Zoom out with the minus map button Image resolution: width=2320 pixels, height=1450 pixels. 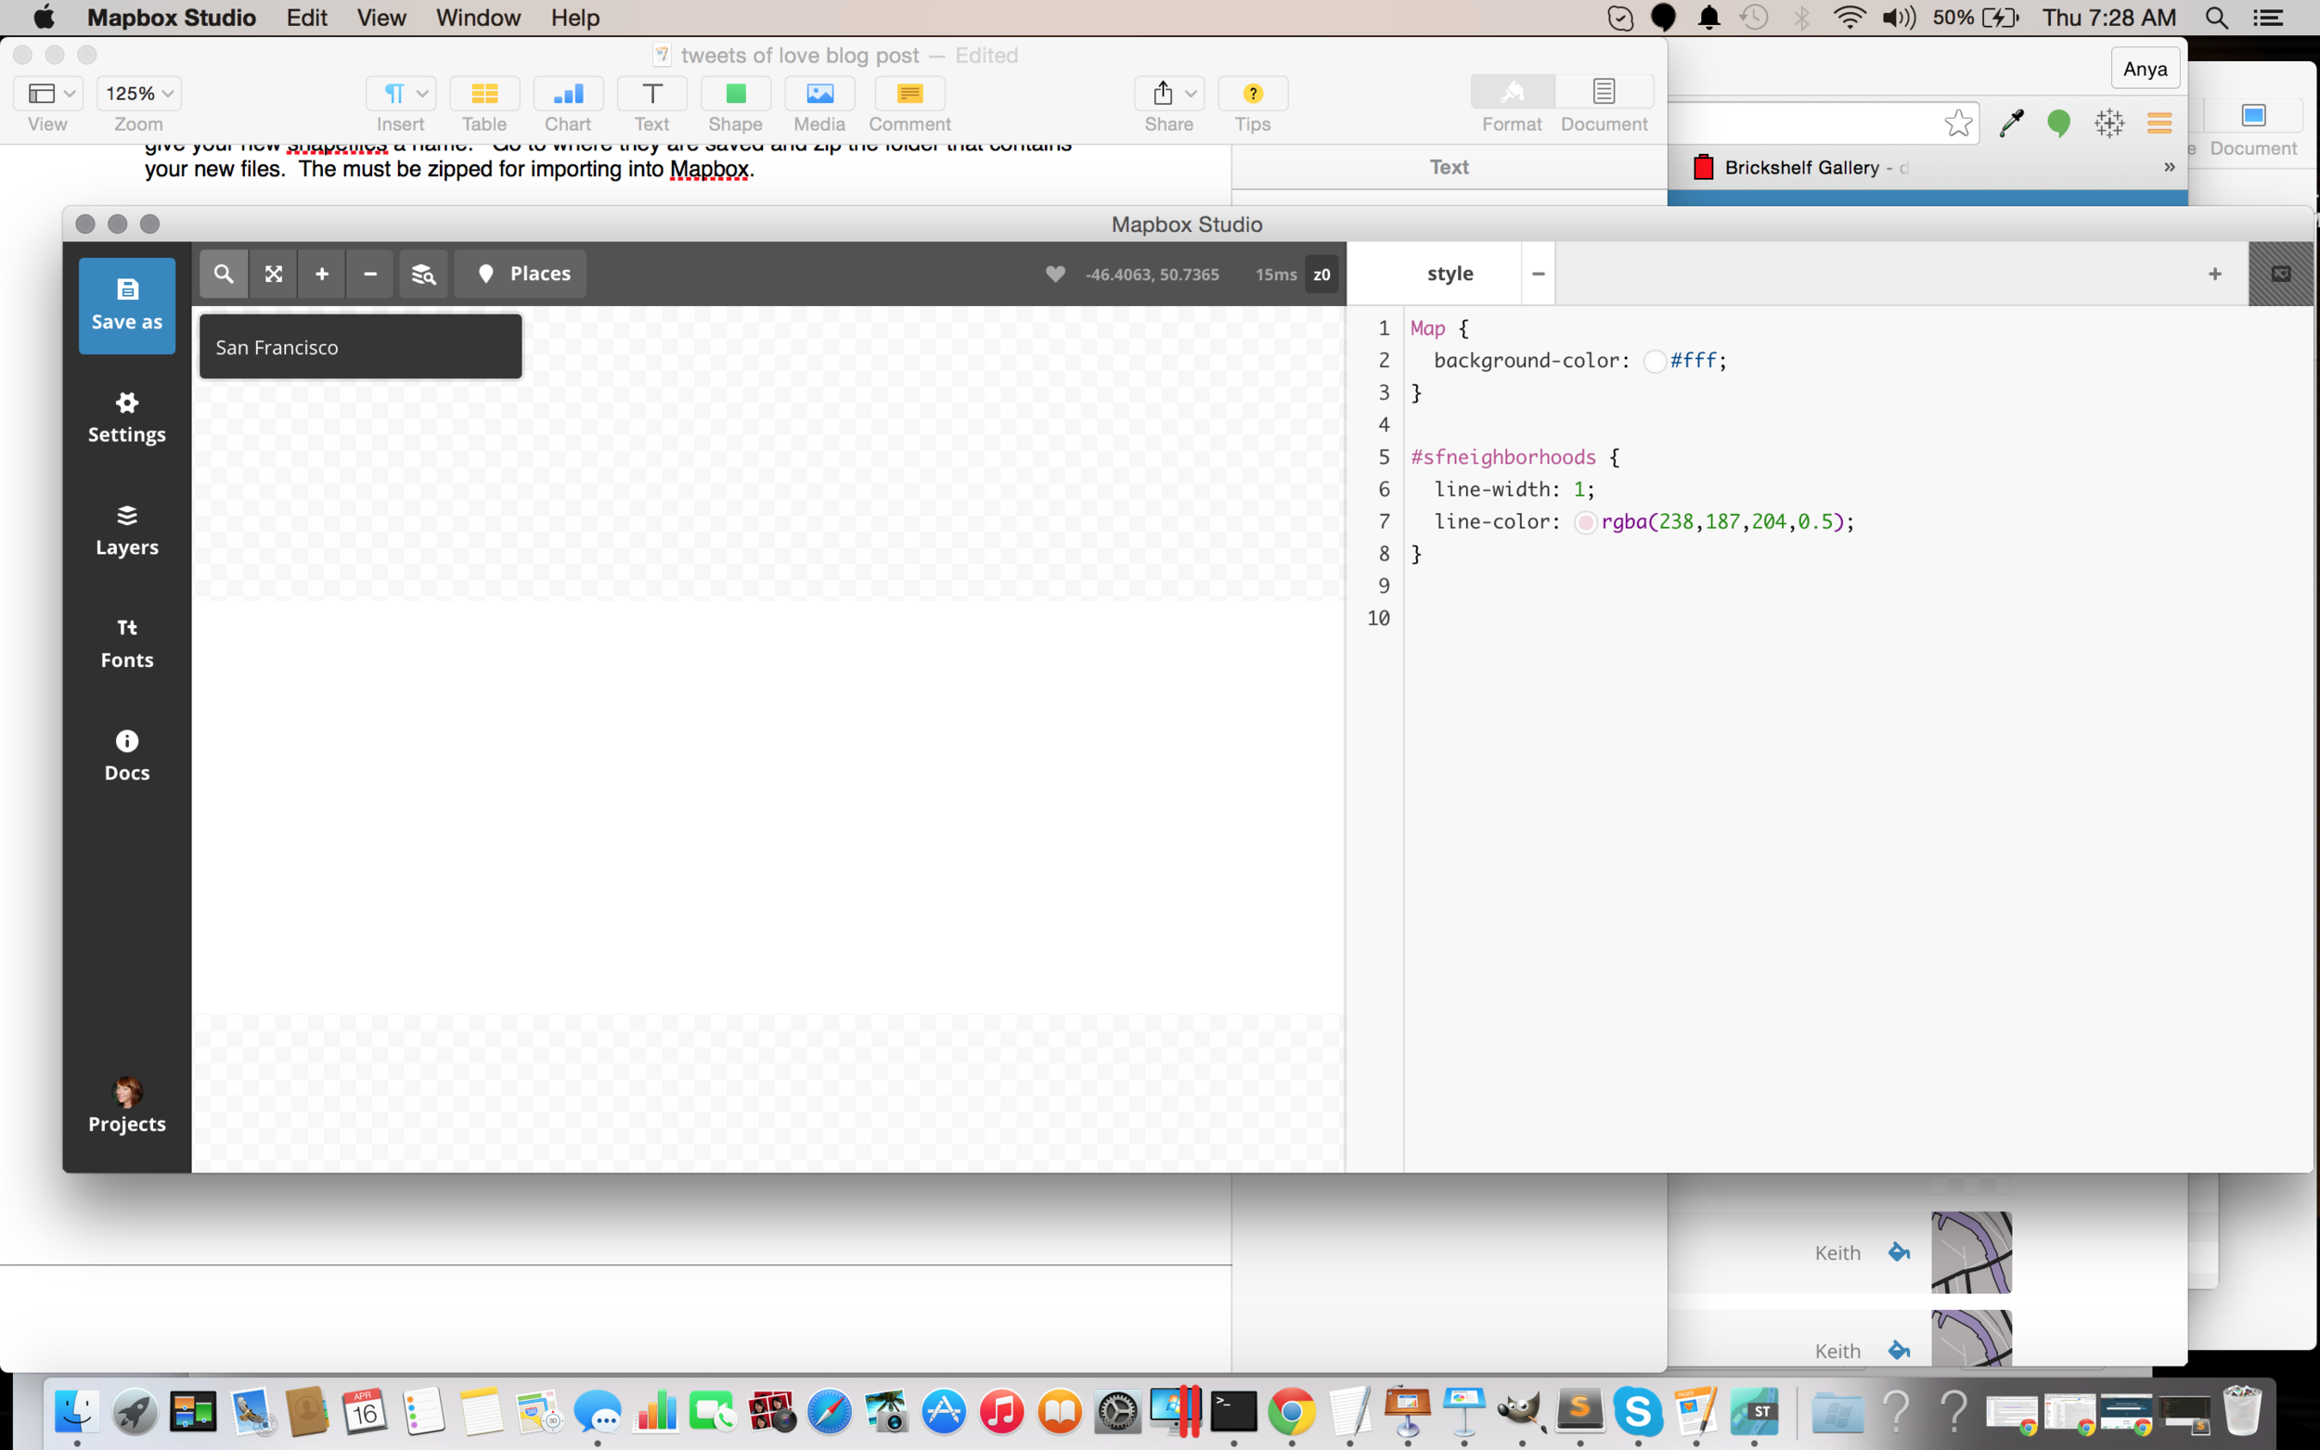pyautogui.click(x=370, y=274)
